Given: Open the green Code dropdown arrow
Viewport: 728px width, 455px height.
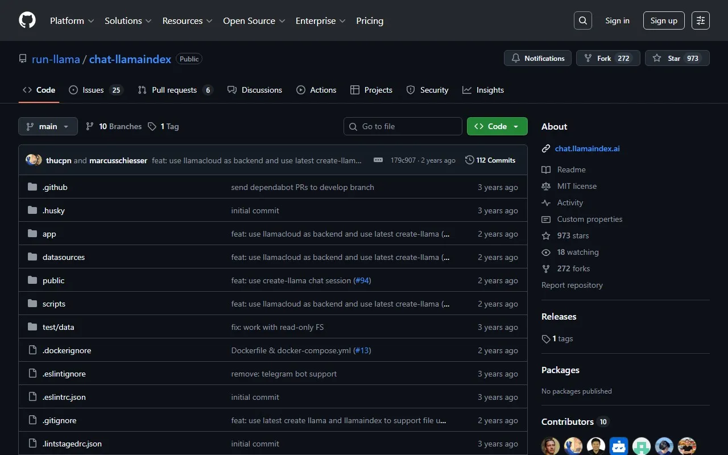Looking at the screenshot, I should coord(515,126).
